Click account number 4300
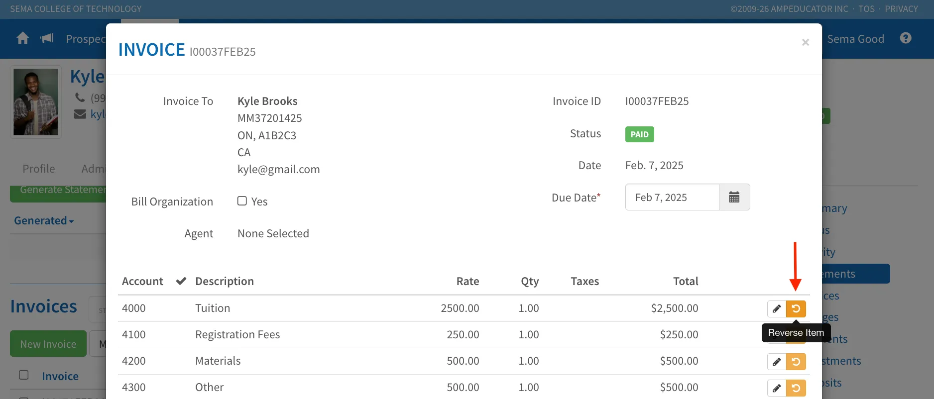 [134, 388]
